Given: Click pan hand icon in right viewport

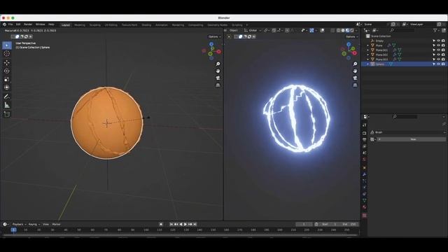Looking at the screenshot, I should [x=355, y=71].
